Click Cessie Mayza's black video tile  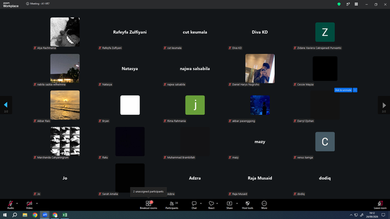coord(325,68)
